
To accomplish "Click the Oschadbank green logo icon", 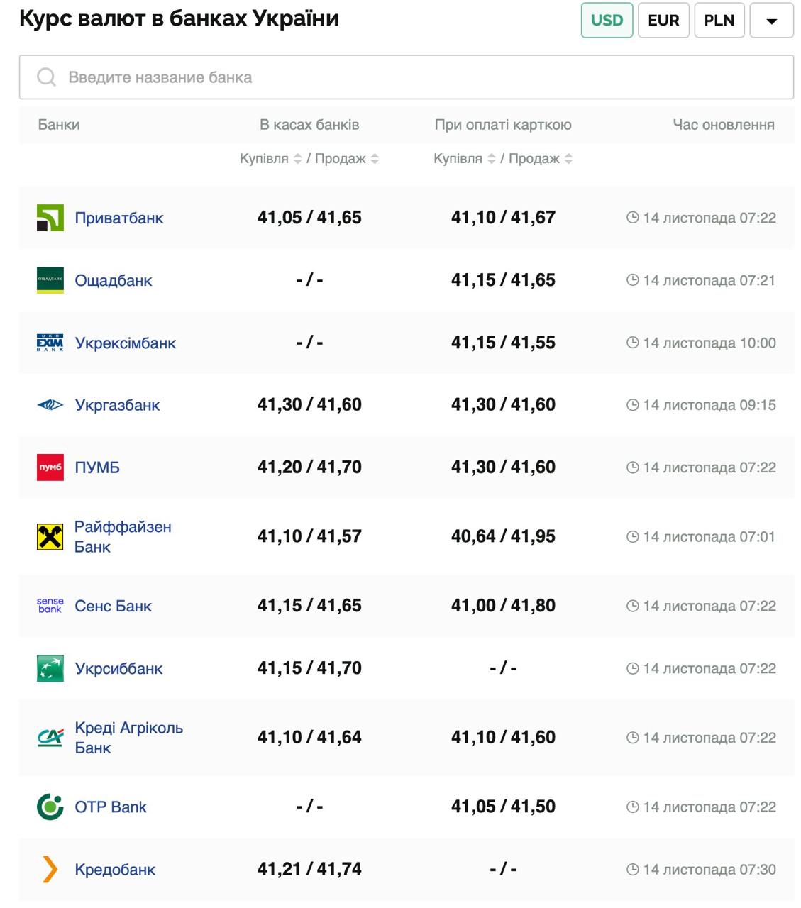I will 50,280.
